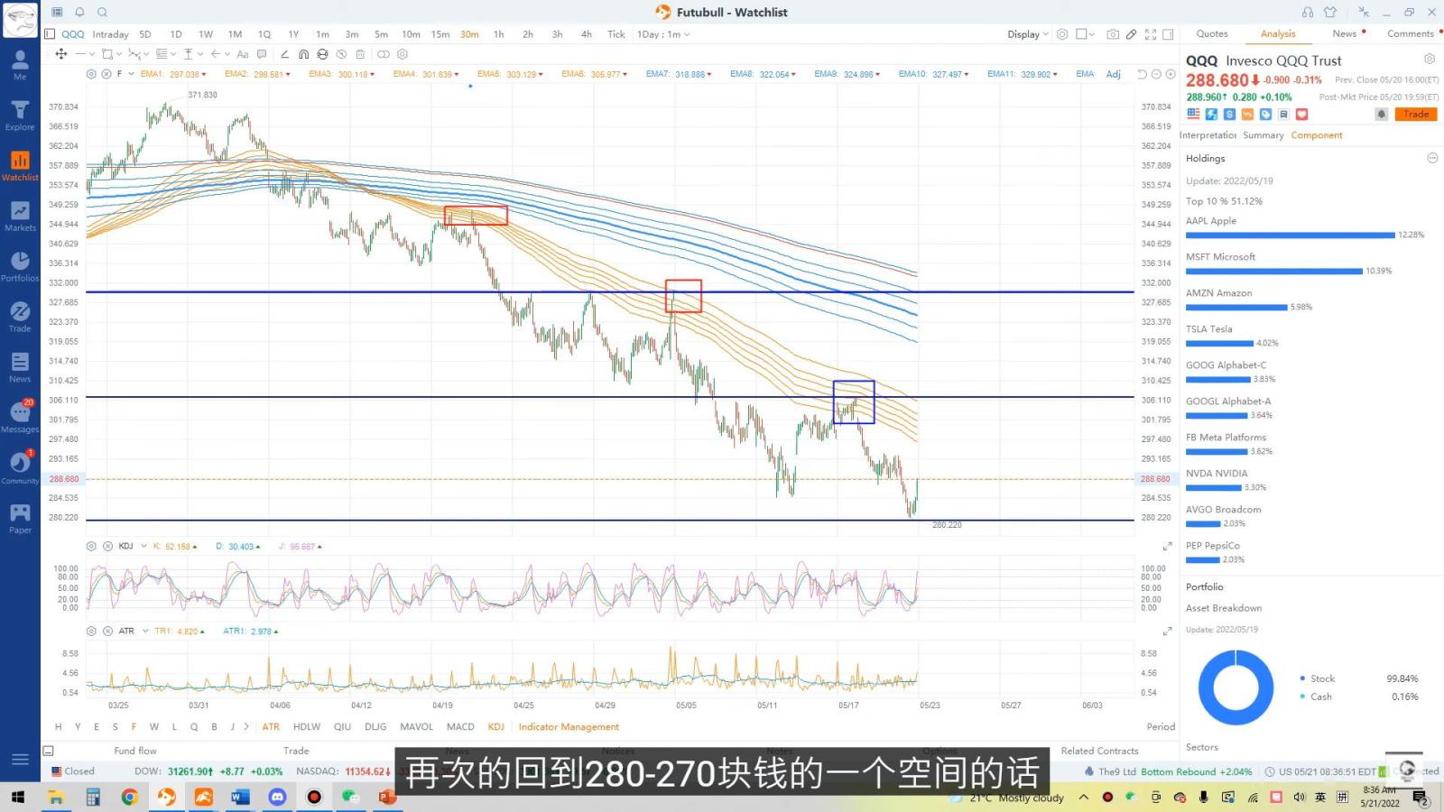This screenshot has height=812, width=1444.
Task: Open the Summary sub-tab
Action: click(1263, 135)
